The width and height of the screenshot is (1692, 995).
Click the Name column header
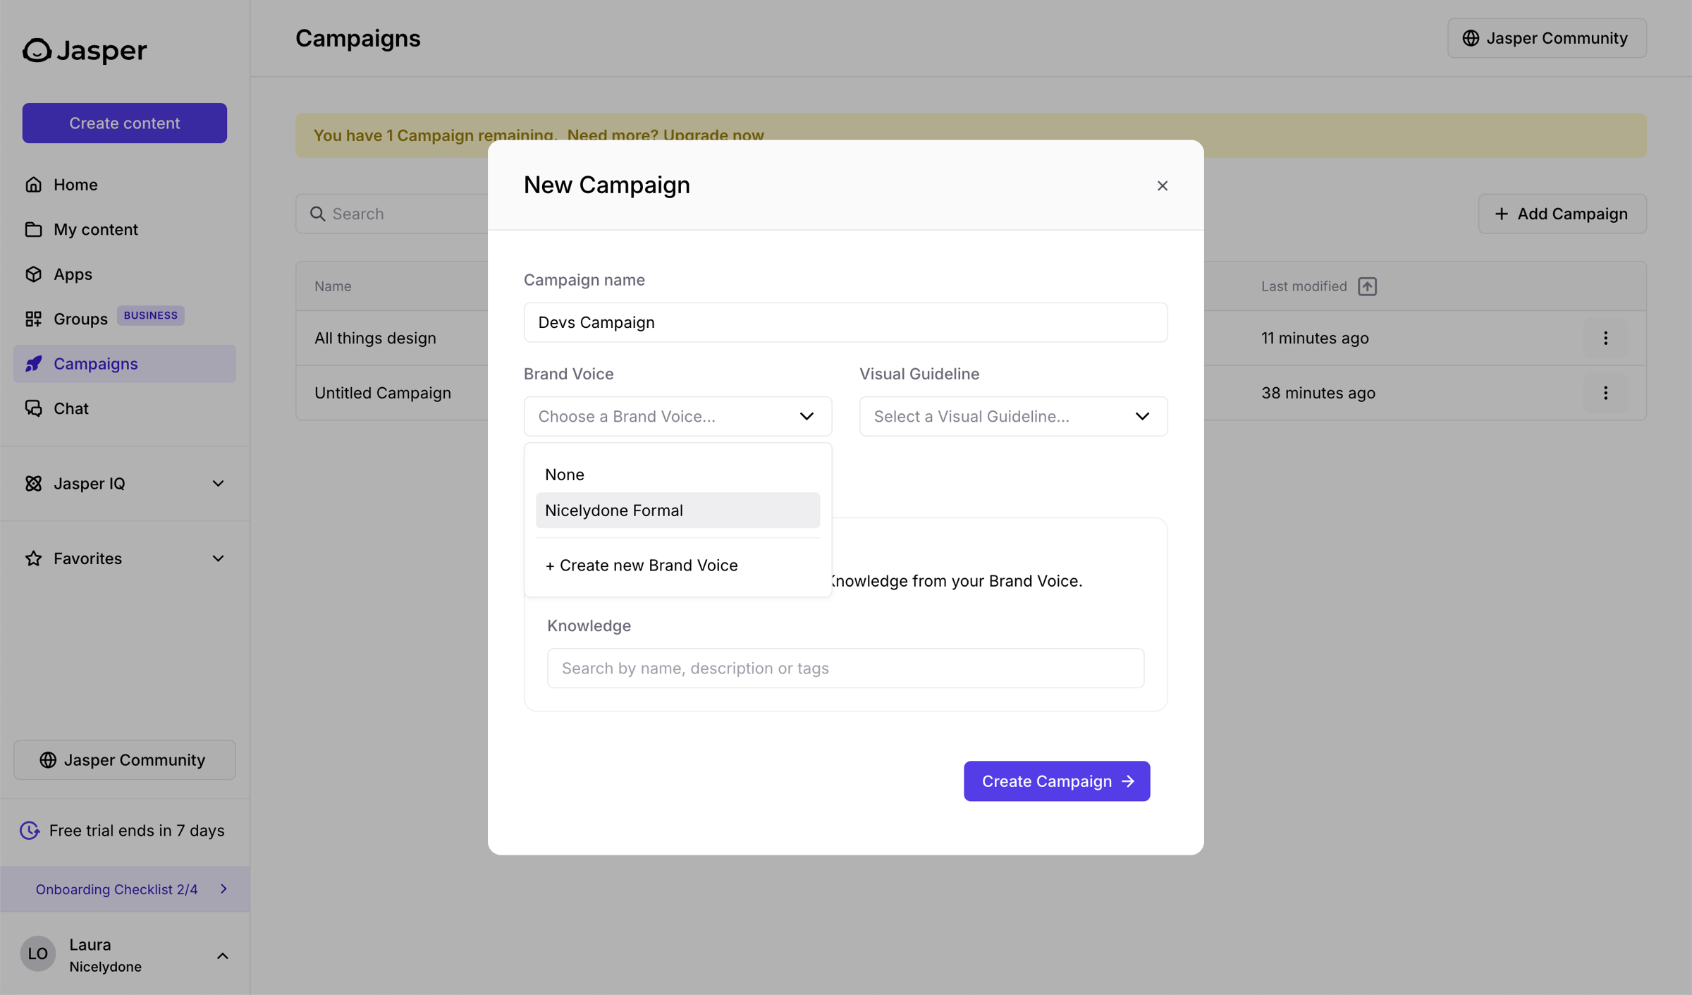[333, 286]
